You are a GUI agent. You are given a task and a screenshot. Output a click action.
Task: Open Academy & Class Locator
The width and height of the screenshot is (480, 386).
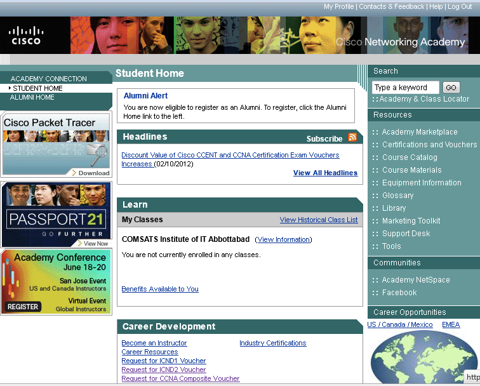coord(424,99)
